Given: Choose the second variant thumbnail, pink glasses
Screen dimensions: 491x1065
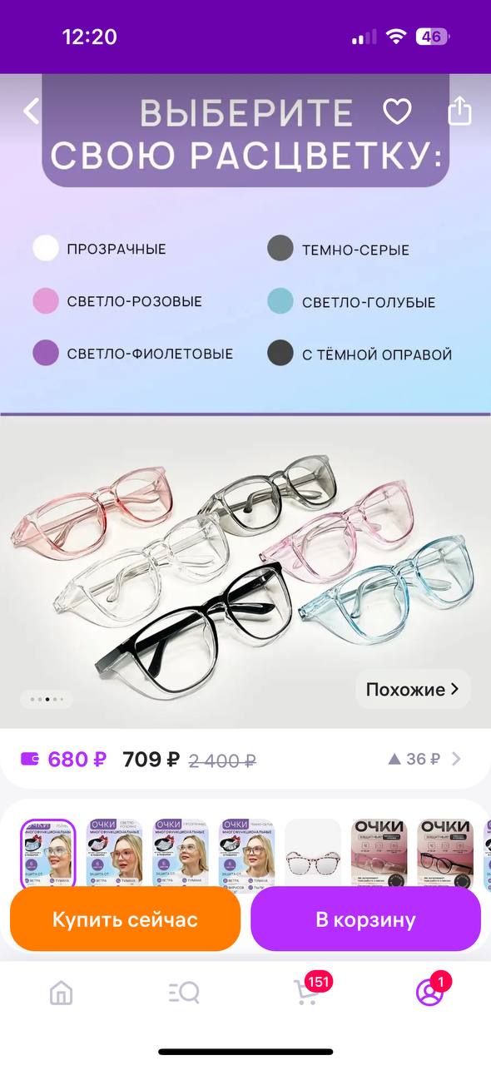Looking at the screenshot, I should (114, 854).
